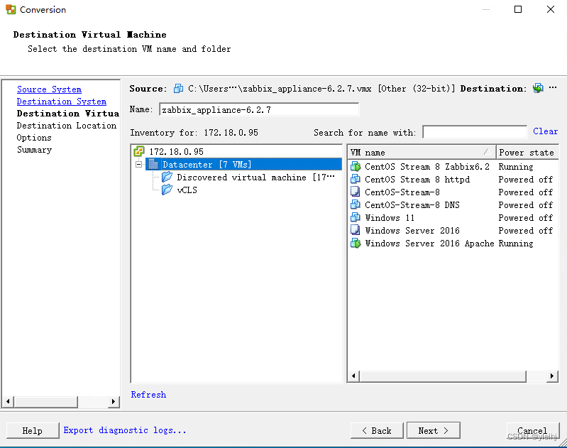The width and height of the screenshot is (567, 448).
Task: Click the Conversion window title icon
Action: (x=11, y=9)
